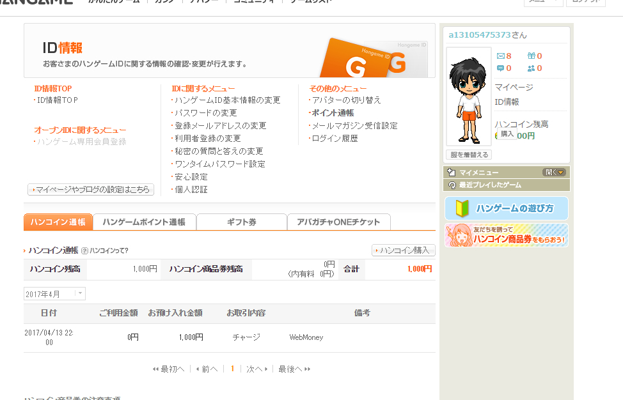The image size is (623, 400).
Task: Open ハンゲーム専用会員登録 link
Action: click(x=81, y=142)
